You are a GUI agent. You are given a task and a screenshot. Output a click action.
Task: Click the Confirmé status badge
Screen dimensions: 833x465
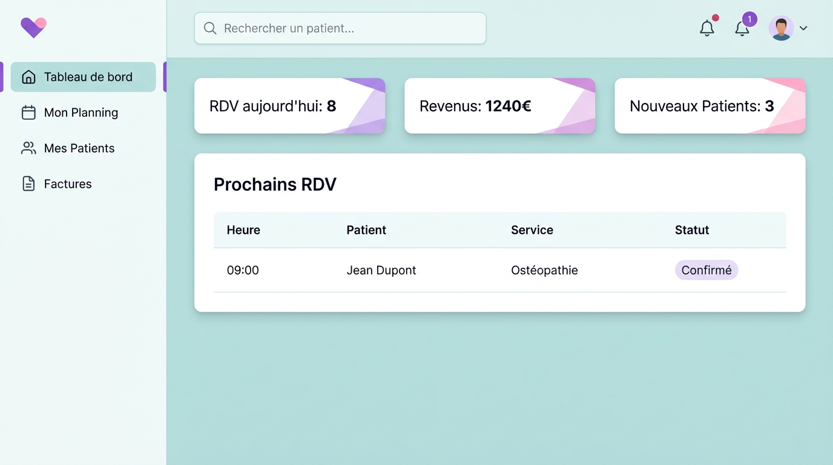tap(706, 270)
